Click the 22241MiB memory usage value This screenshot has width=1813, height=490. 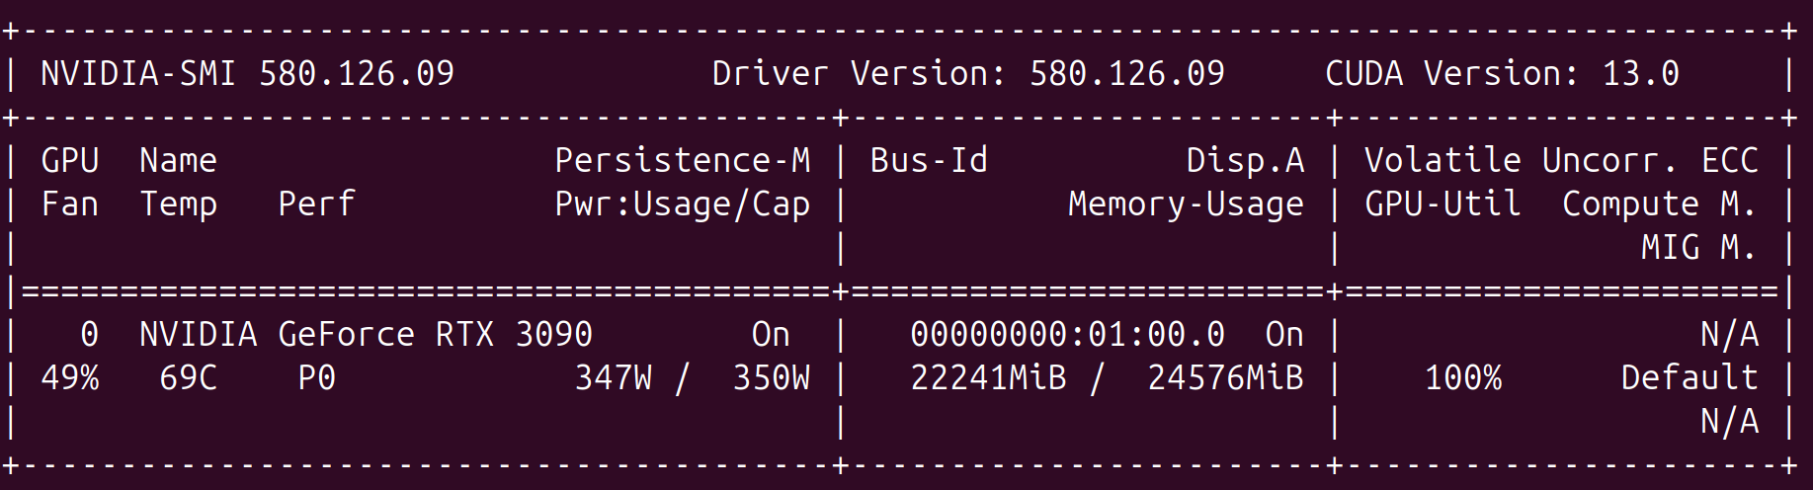[988, 378]
